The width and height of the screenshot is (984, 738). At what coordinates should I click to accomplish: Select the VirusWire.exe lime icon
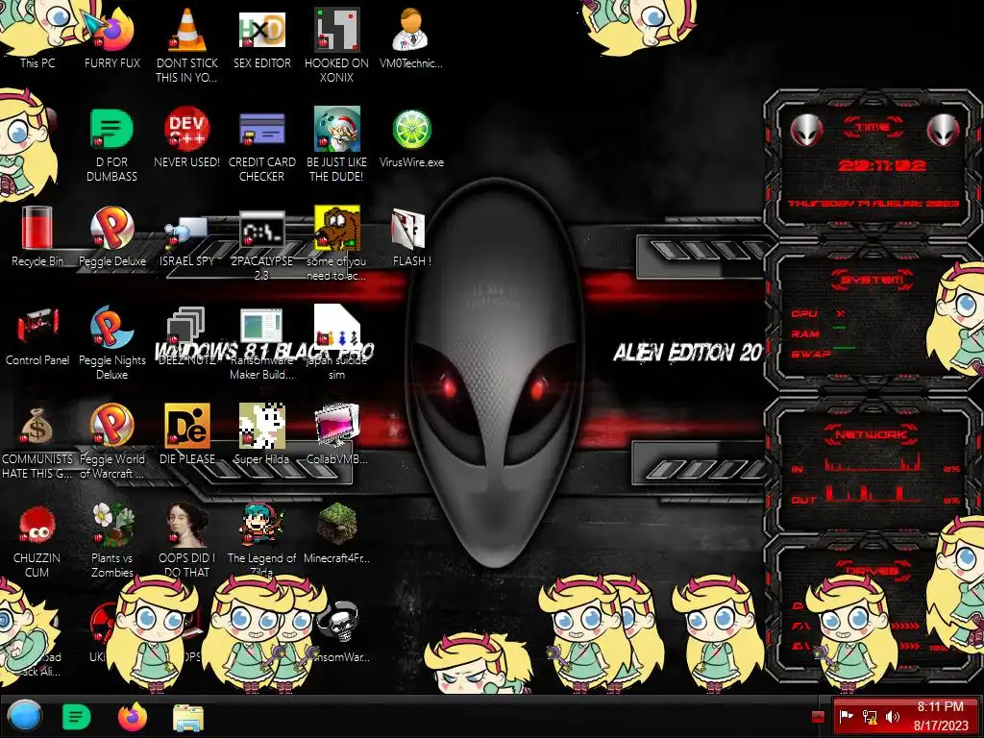coord(411,136)
